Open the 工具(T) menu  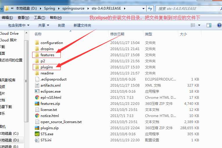[39, 18]
